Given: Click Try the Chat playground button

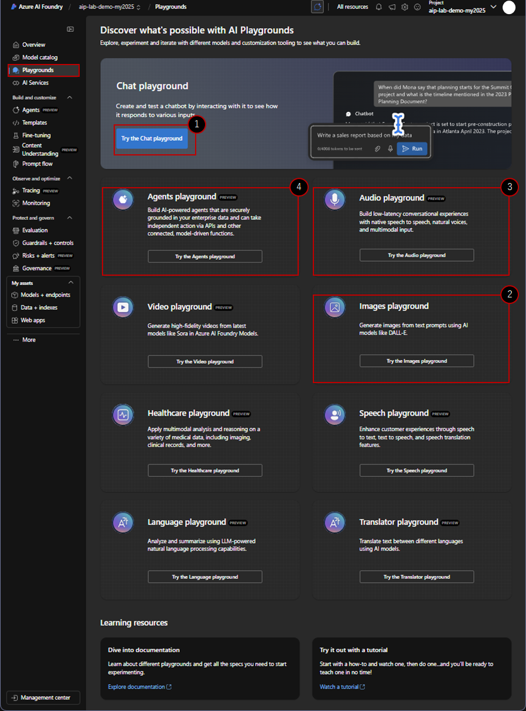Looking at the screenshot, I should pos(152,138).
